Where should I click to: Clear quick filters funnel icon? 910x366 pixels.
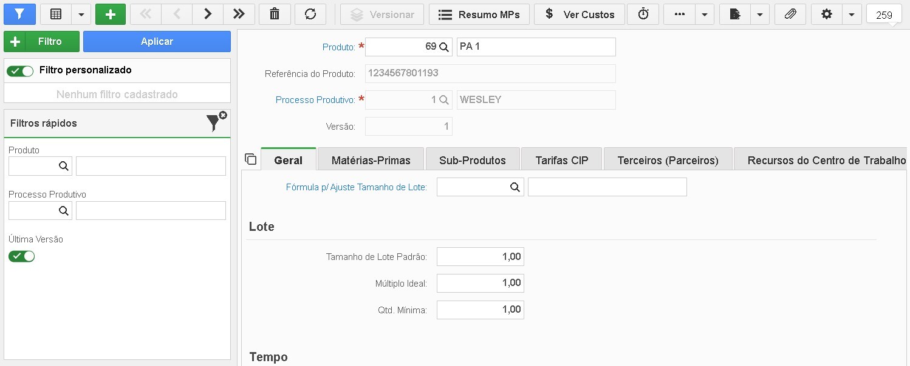[215, 122]
